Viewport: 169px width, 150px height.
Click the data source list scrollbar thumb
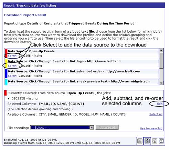point(161,61)
